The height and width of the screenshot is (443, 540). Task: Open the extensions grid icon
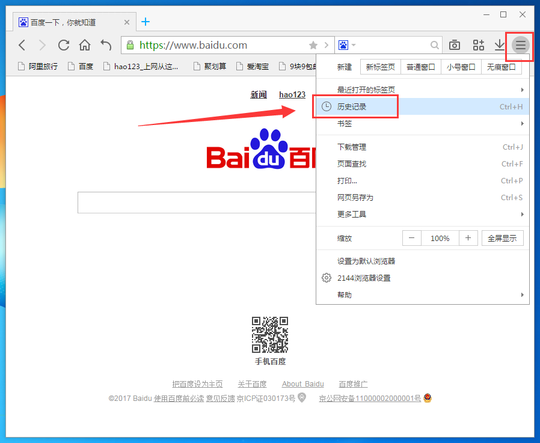(x=478, y=45)
